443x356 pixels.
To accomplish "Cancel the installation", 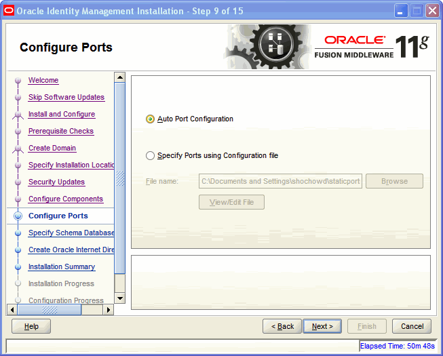I will (412, 326).
